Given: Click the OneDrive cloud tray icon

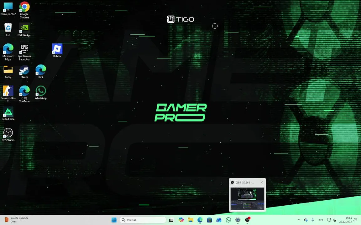Looking at the screenshot, I should pyautogui.click(x=306, y=220).
